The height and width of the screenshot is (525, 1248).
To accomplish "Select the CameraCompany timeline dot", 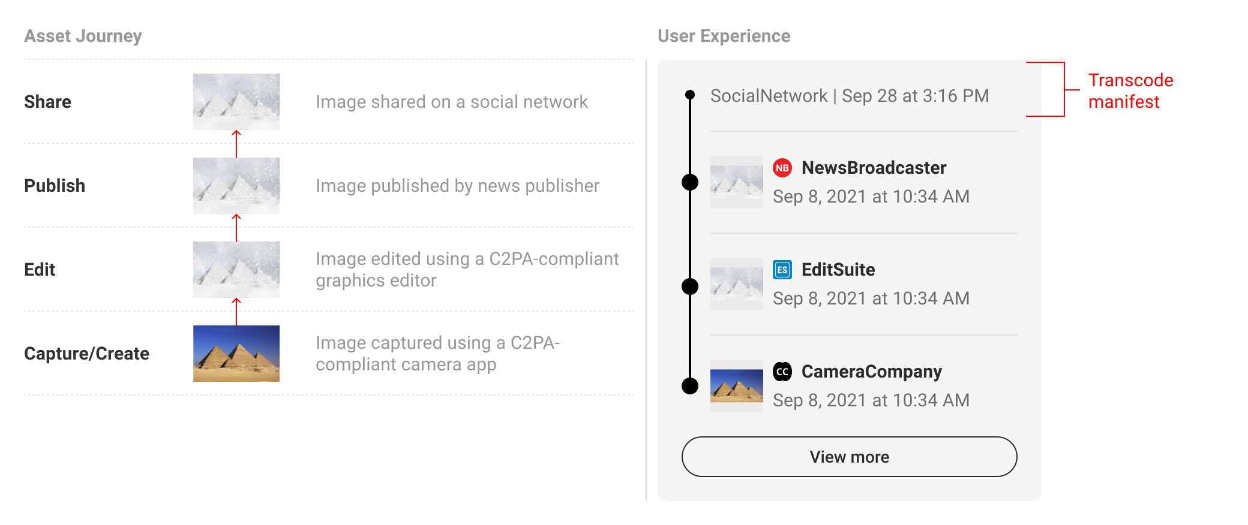I will [x=690, y=386].
